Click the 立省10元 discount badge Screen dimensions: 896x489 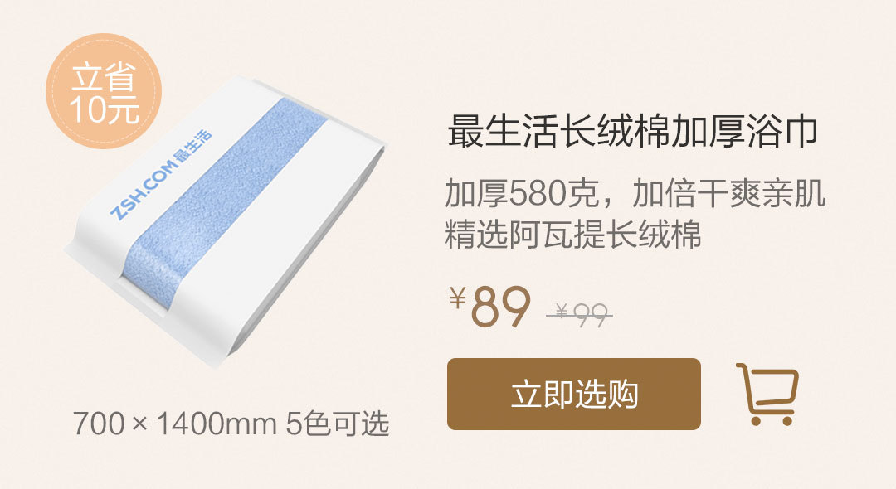tap(104, 91)
